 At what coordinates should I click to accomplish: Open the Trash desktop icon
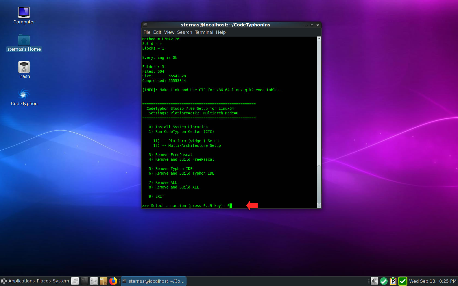(x=24, y=67)
